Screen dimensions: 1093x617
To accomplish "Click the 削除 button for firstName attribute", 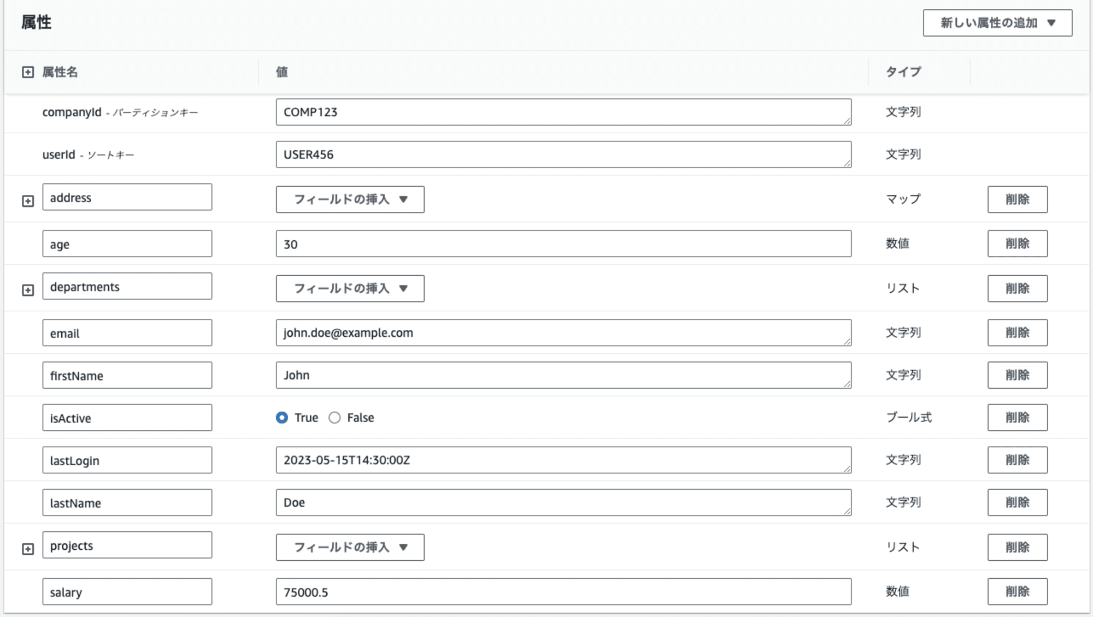I will tap(1017, 375).
